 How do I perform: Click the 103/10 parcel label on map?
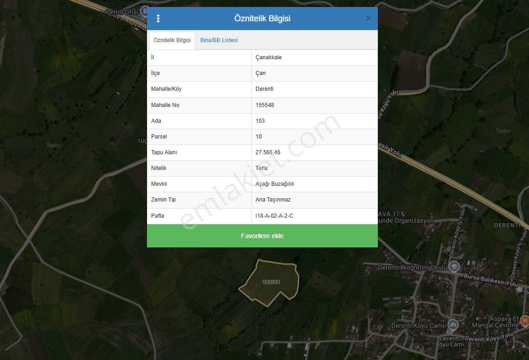[271, 282]
